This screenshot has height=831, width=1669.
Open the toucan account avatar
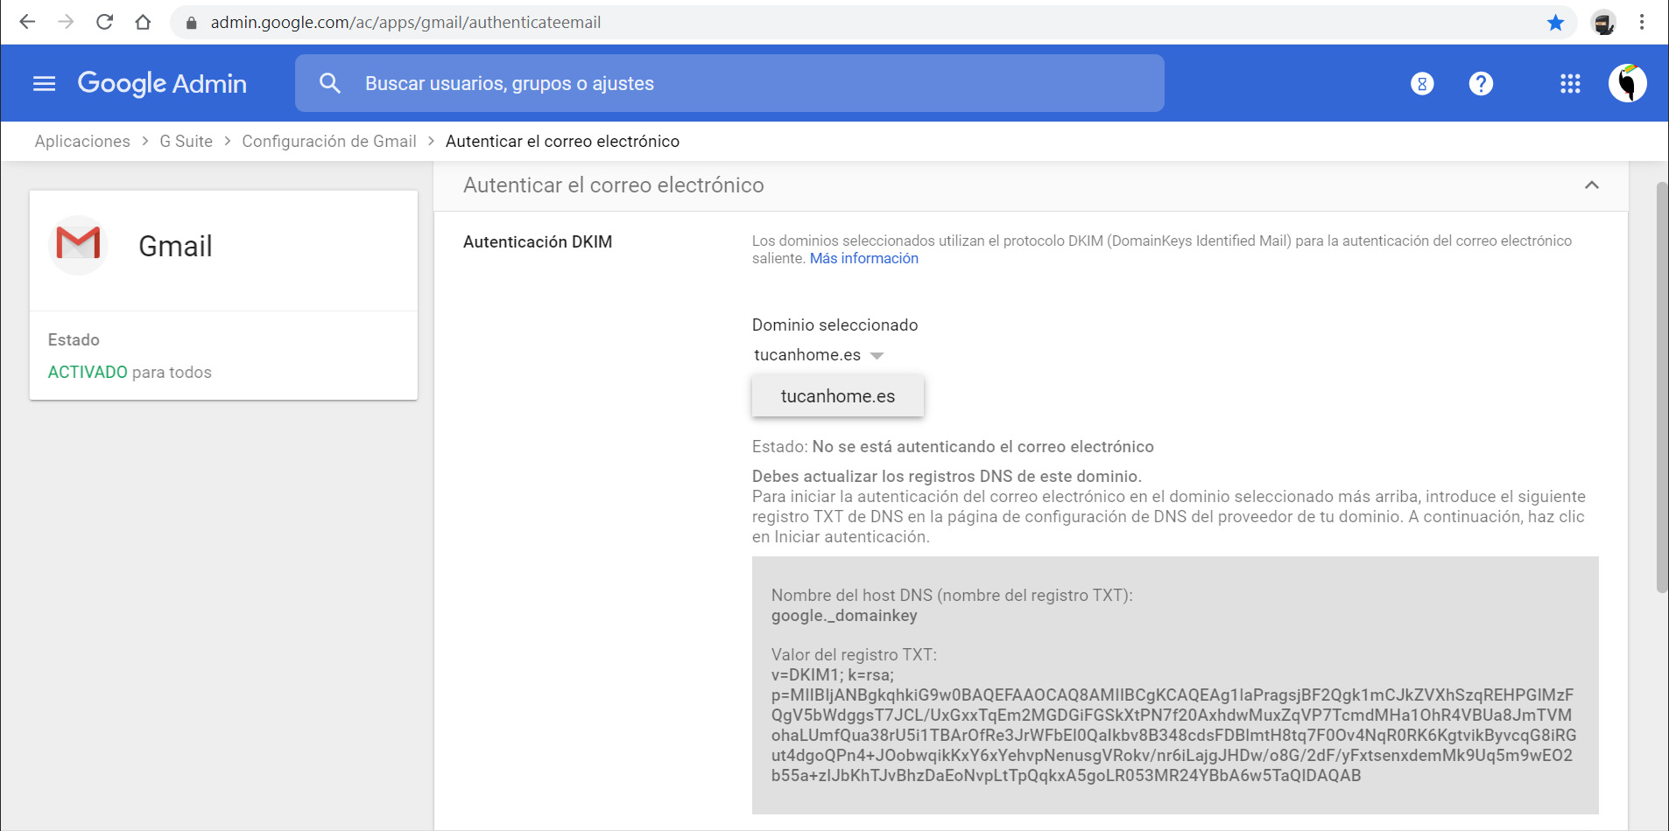tap(1628, 83)
